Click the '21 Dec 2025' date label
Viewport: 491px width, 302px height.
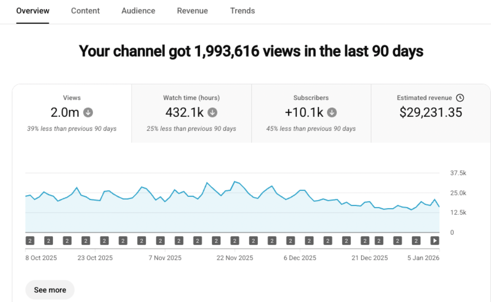[x=370, y=258]
